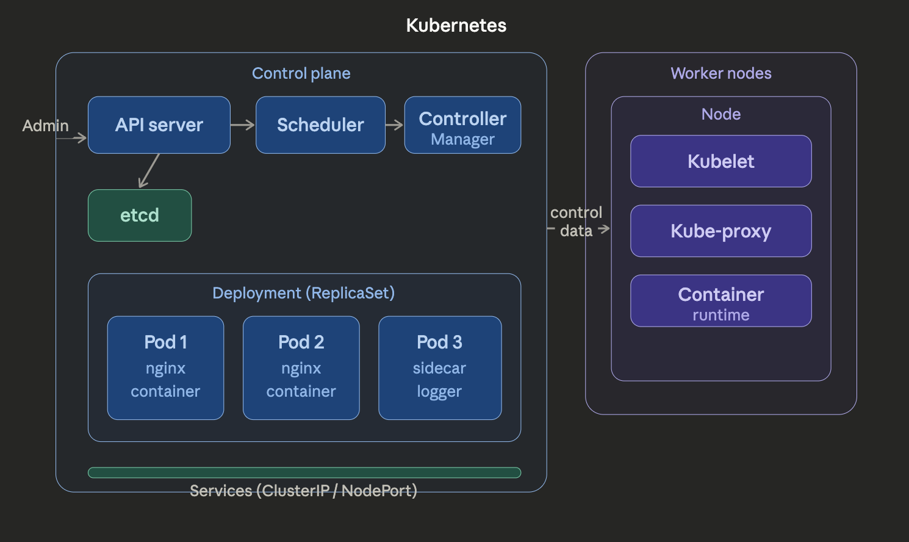Open the Node container inside Worker nodes
The height and width of the screenshot is (542, 909).
(x=720, y=114)
